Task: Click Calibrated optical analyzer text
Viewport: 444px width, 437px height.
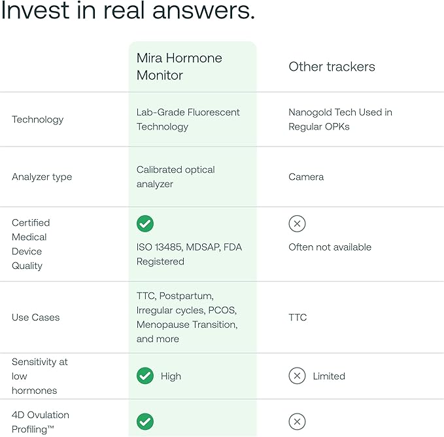Action: coord(176,177)
